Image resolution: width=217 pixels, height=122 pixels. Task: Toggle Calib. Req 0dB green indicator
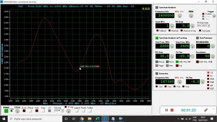177,62
